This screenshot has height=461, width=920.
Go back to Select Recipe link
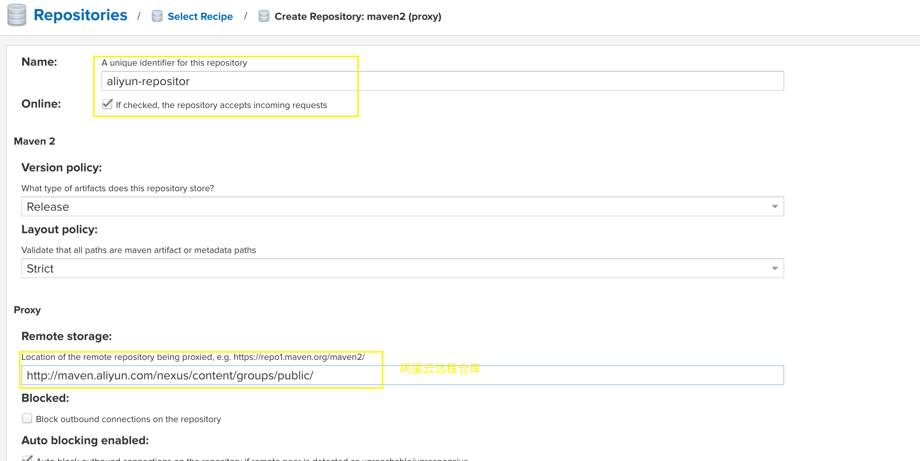[200, 16]
